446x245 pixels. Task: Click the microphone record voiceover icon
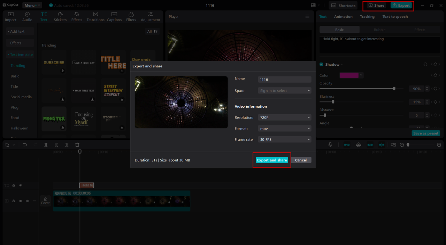click(330, 145)
